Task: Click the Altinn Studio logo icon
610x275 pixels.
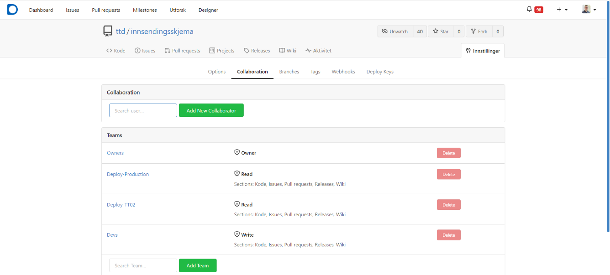Action: (12, 10)
